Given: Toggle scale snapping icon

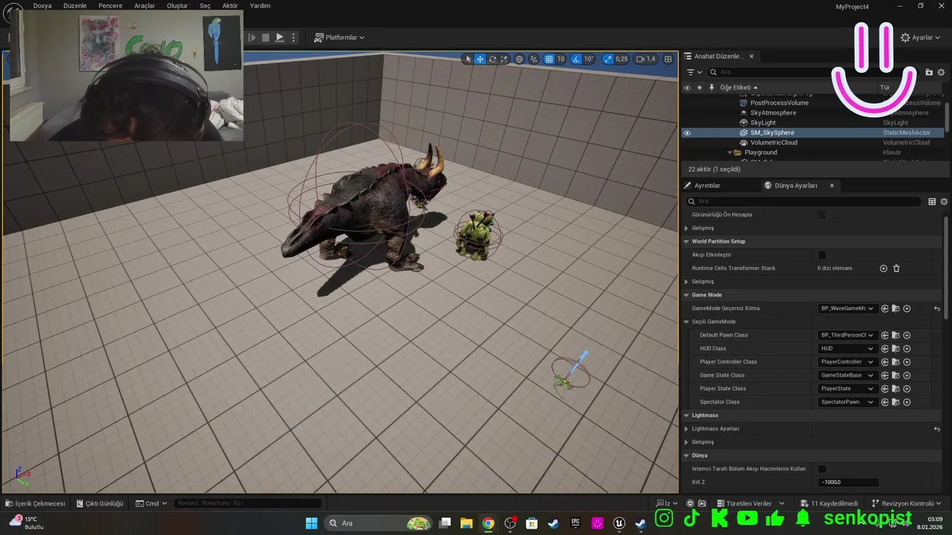Looking at the screenshot, I should (x=608, y=59).
